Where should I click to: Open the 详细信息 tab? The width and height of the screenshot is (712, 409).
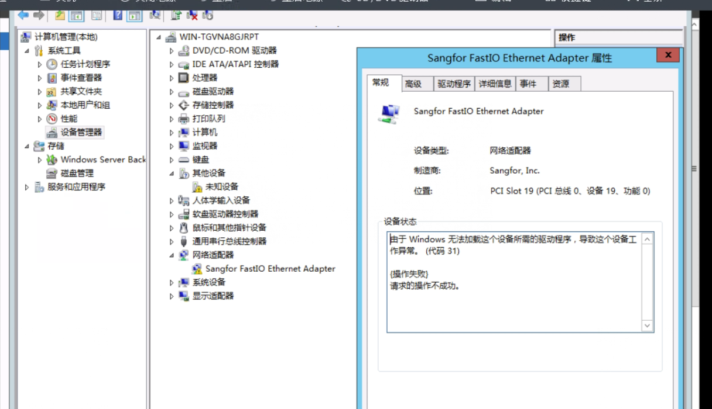tap(495, 84)
